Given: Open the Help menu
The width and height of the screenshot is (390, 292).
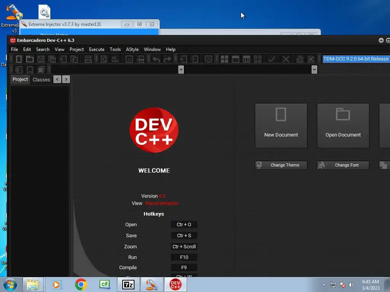Looking at the screenshot, I should 171,49.
